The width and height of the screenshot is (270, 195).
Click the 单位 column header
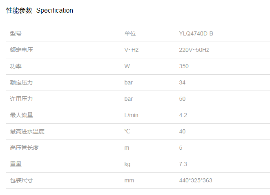click(130, 33)
